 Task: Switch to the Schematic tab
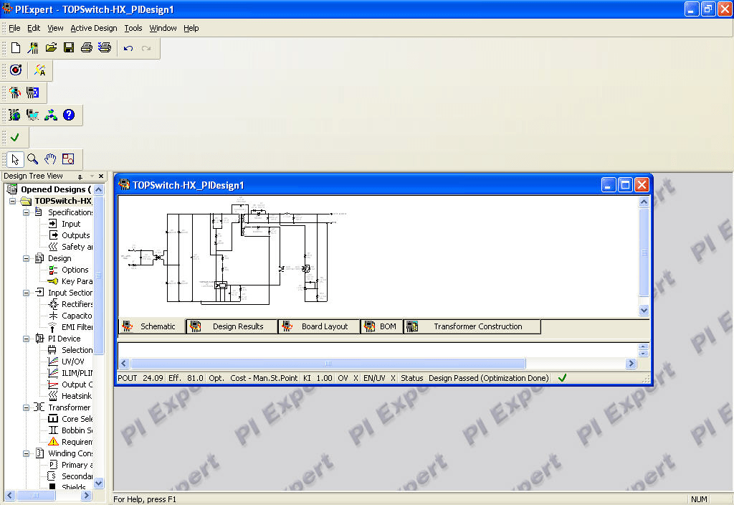[x=151, y=326]
